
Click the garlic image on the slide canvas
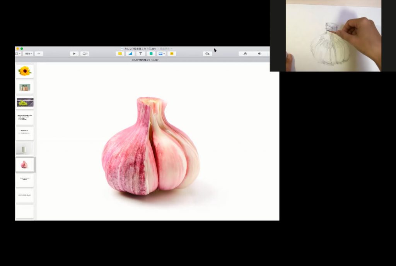point(151,147)
